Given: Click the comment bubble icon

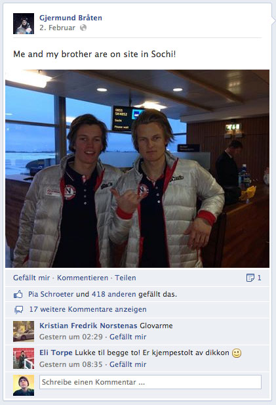Looking at the screenshot, I should tap(19, 309).
